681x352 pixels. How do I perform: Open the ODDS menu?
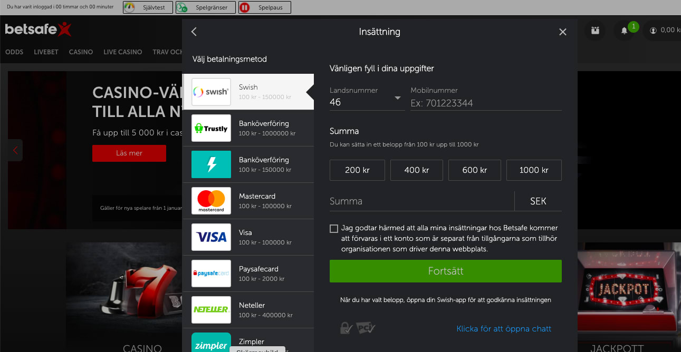tap(14, 52)
